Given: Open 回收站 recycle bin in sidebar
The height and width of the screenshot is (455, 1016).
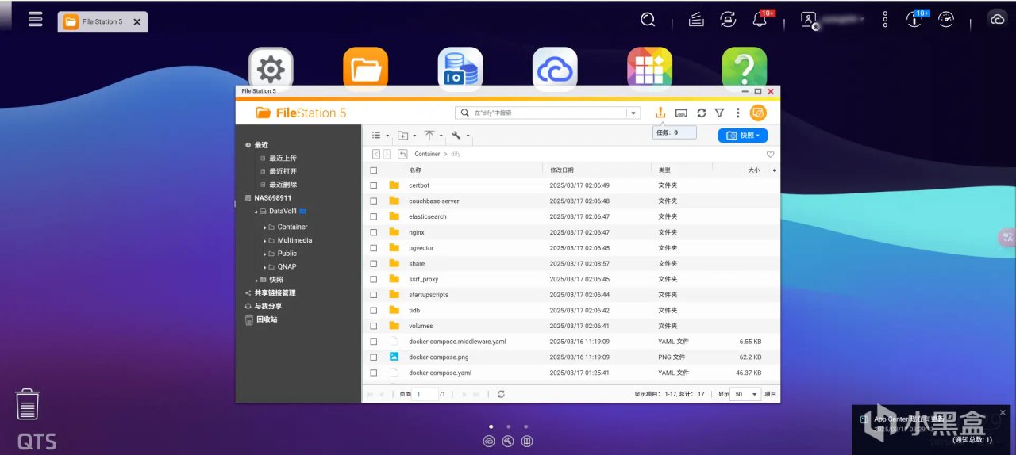Looking at the screenshot, I should click(x=266, y=319).
